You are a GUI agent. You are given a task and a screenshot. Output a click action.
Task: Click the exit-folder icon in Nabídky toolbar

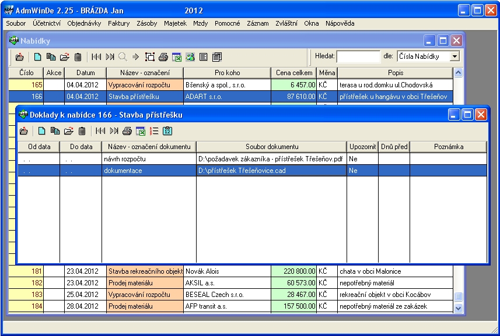[x=19, y=57]
